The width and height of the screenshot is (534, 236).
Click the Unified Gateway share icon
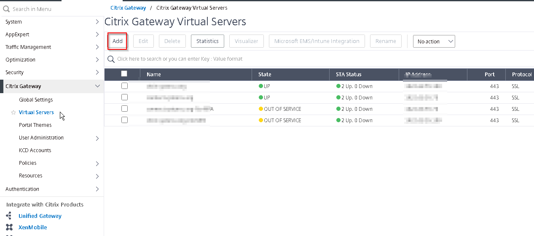pos(9,216)
